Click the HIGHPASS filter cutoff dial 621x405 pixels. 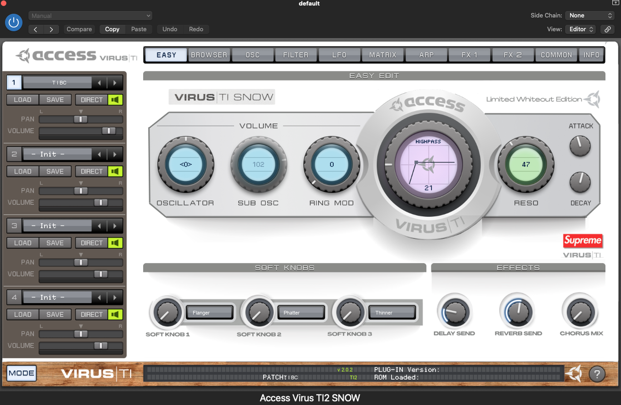(429, 165)
